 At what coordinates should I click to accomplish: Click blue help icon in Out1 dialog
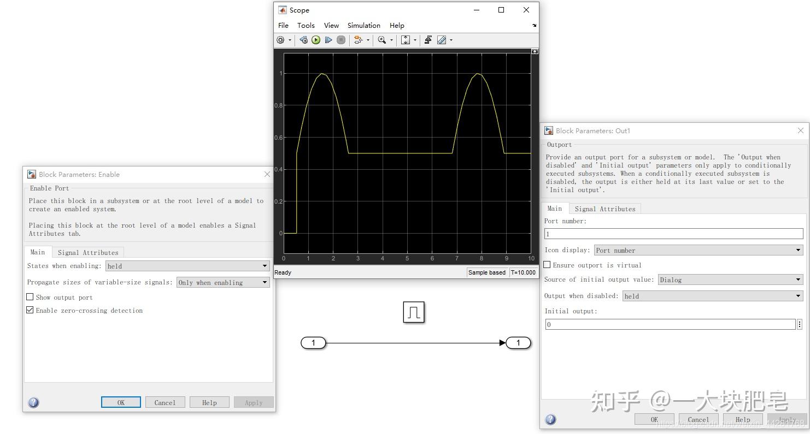point(550,419)
